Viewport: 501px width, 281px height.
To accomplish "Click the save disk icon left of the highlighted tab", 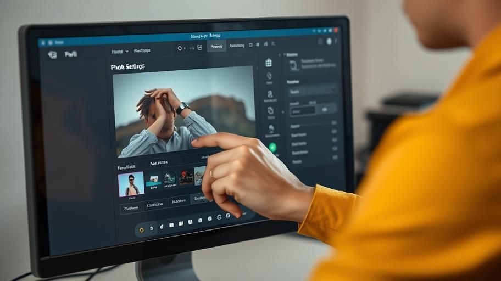I will point(200,48).
